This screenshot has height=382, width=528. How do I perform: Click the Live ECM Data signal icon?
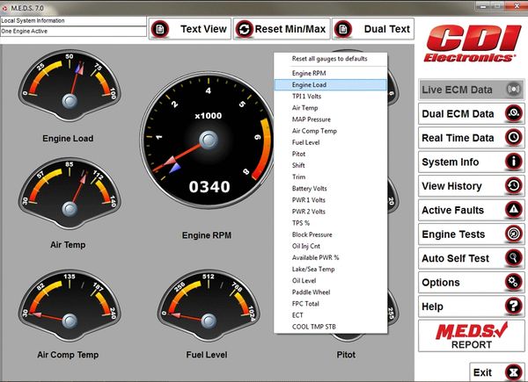514,90
